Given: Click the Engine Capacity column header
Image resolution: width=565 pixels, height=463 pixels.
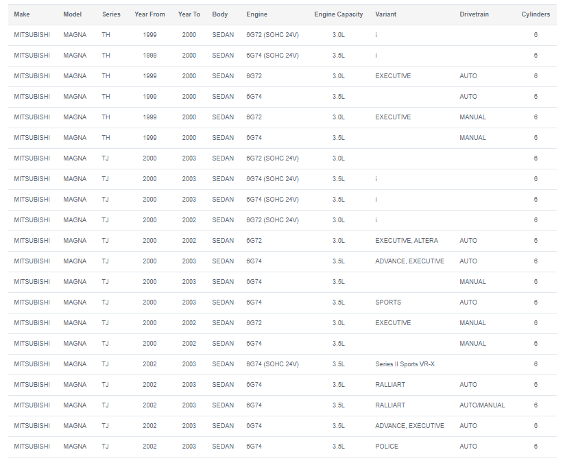Looking at the screenshot, I should tap(338, 14).
